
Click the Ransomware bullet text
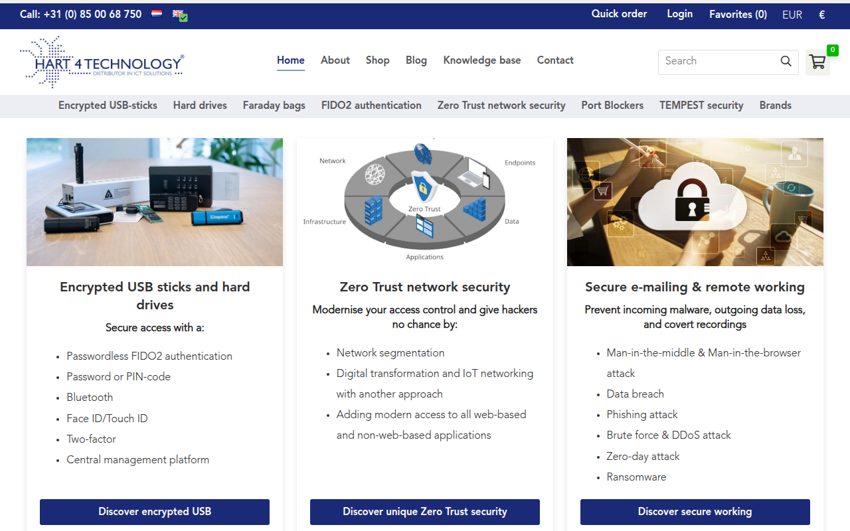[636, 477]
